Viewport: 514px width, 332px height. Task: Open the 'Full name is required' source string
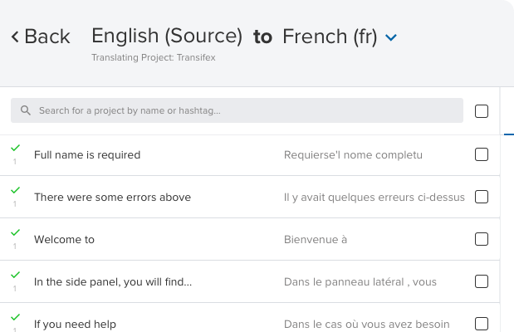point(87,154)
